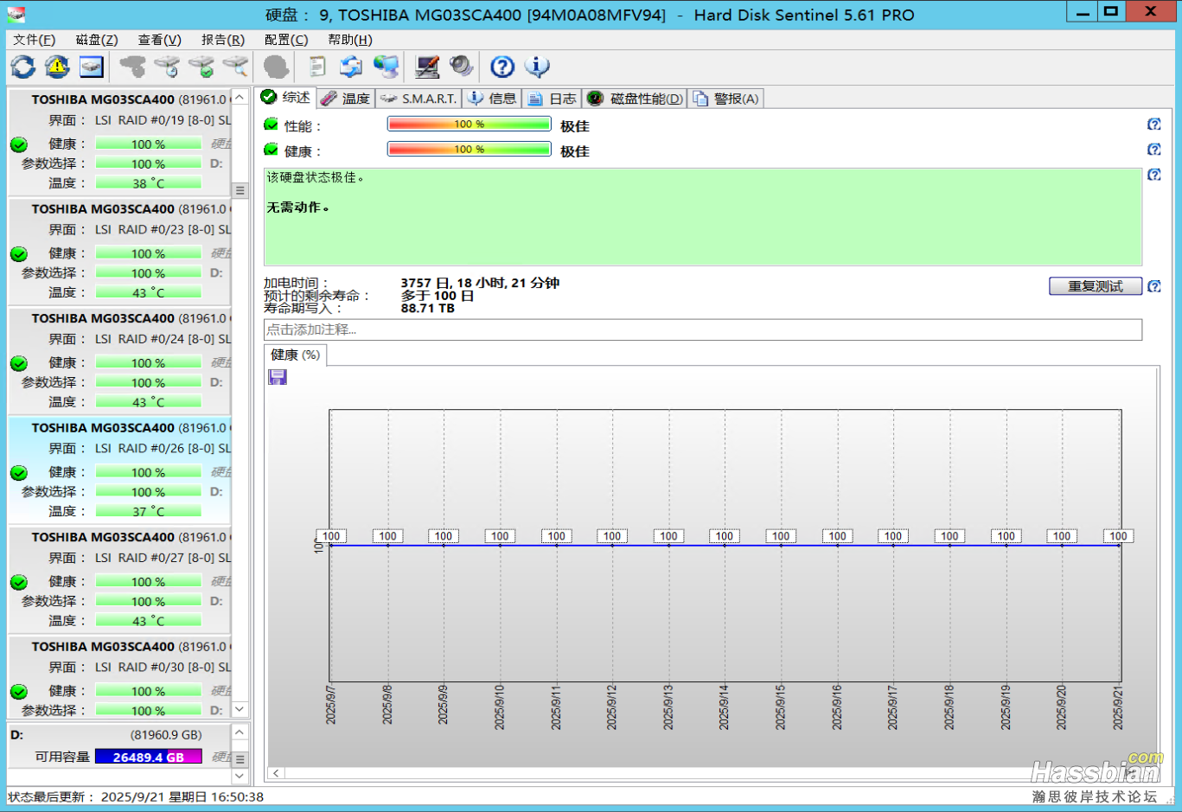Click the 多于 100 日 remaining life value
Screen dimensions: 1182x812
(x=438, y=296)
